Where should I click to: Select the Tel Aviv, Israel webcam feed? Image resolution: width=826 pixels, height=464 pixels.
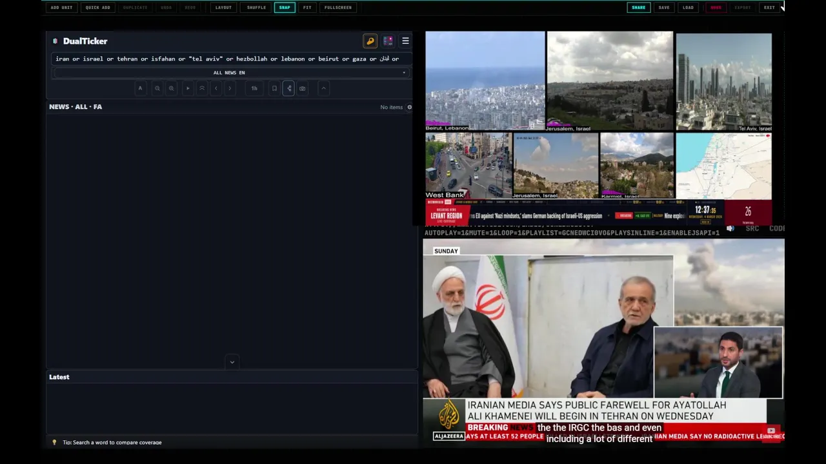pos(723,82)
